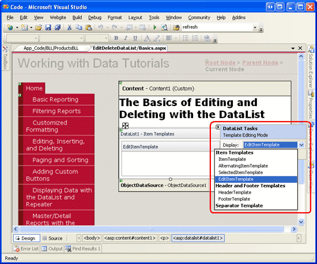Open the refresh find combo dropdown
Viewport: 317px width, 264px height.
[x=255, y=27]
